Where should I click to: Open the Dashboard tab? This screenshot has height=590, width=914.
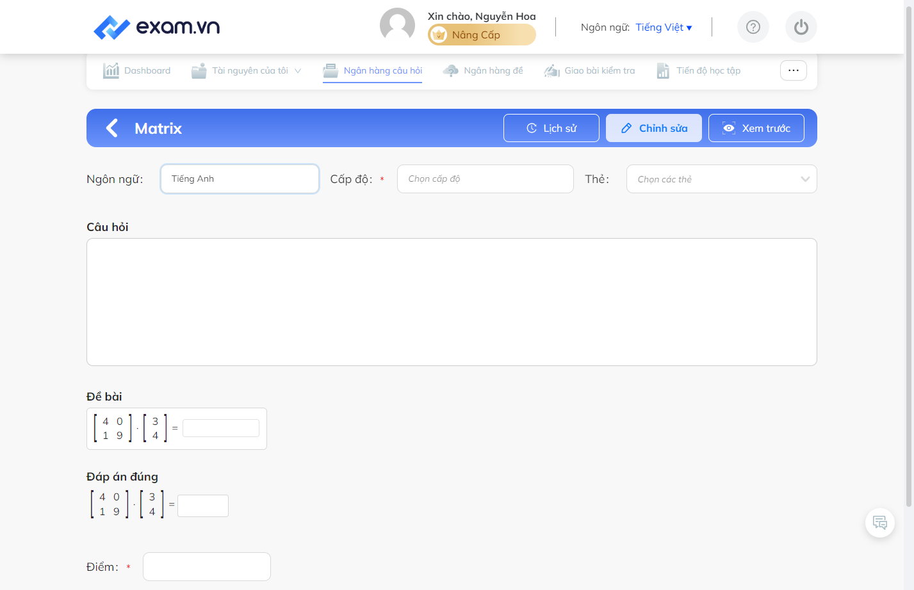tap(137, 70)
